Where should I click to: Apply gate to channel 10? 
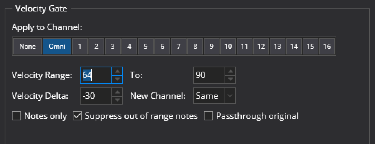point(228,47)
